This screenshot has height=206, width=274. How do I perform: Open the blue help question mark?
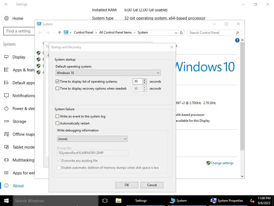pos(237,40)
